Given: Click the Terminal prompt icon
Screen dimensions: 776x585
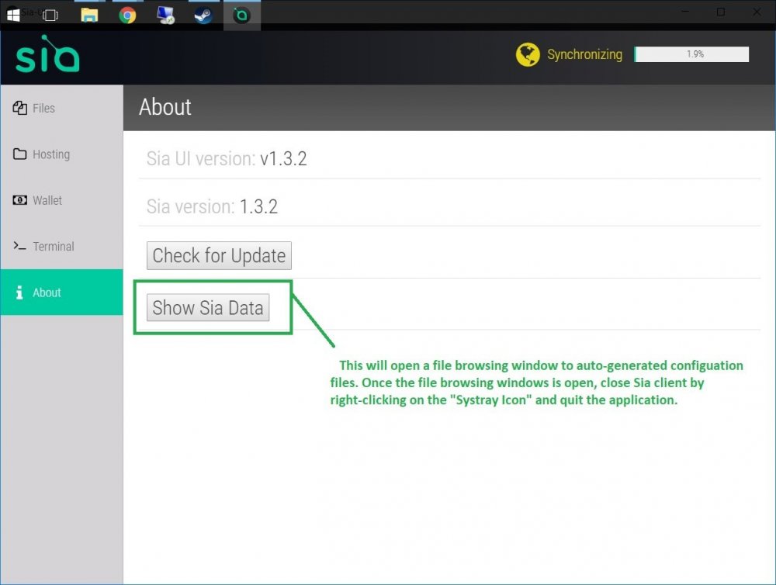Looking at the screenshot, I should (x=20, y=245).
